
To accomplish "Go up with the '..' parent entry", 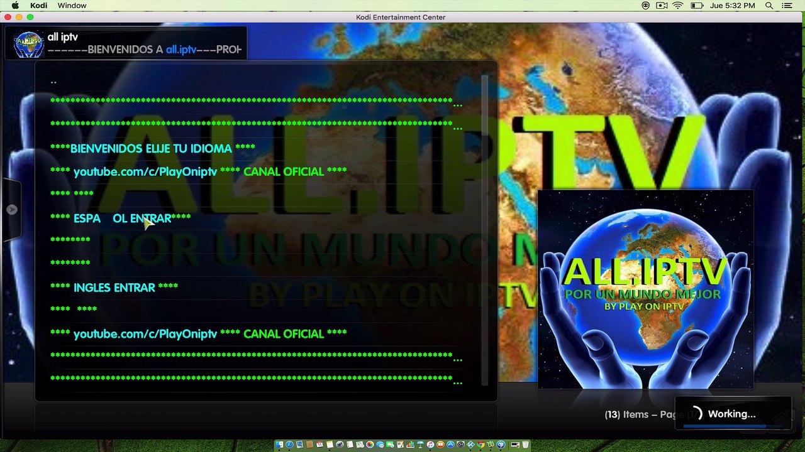I will [x=53, y=82].
